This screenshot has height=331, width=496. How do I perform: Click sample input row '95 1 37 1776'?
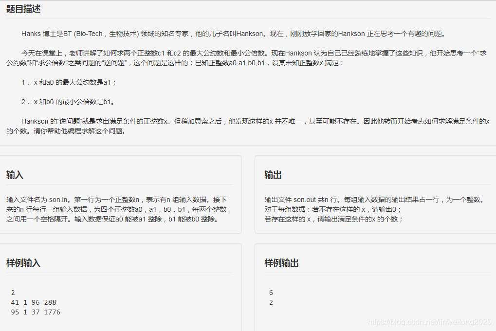click(36, 312)
